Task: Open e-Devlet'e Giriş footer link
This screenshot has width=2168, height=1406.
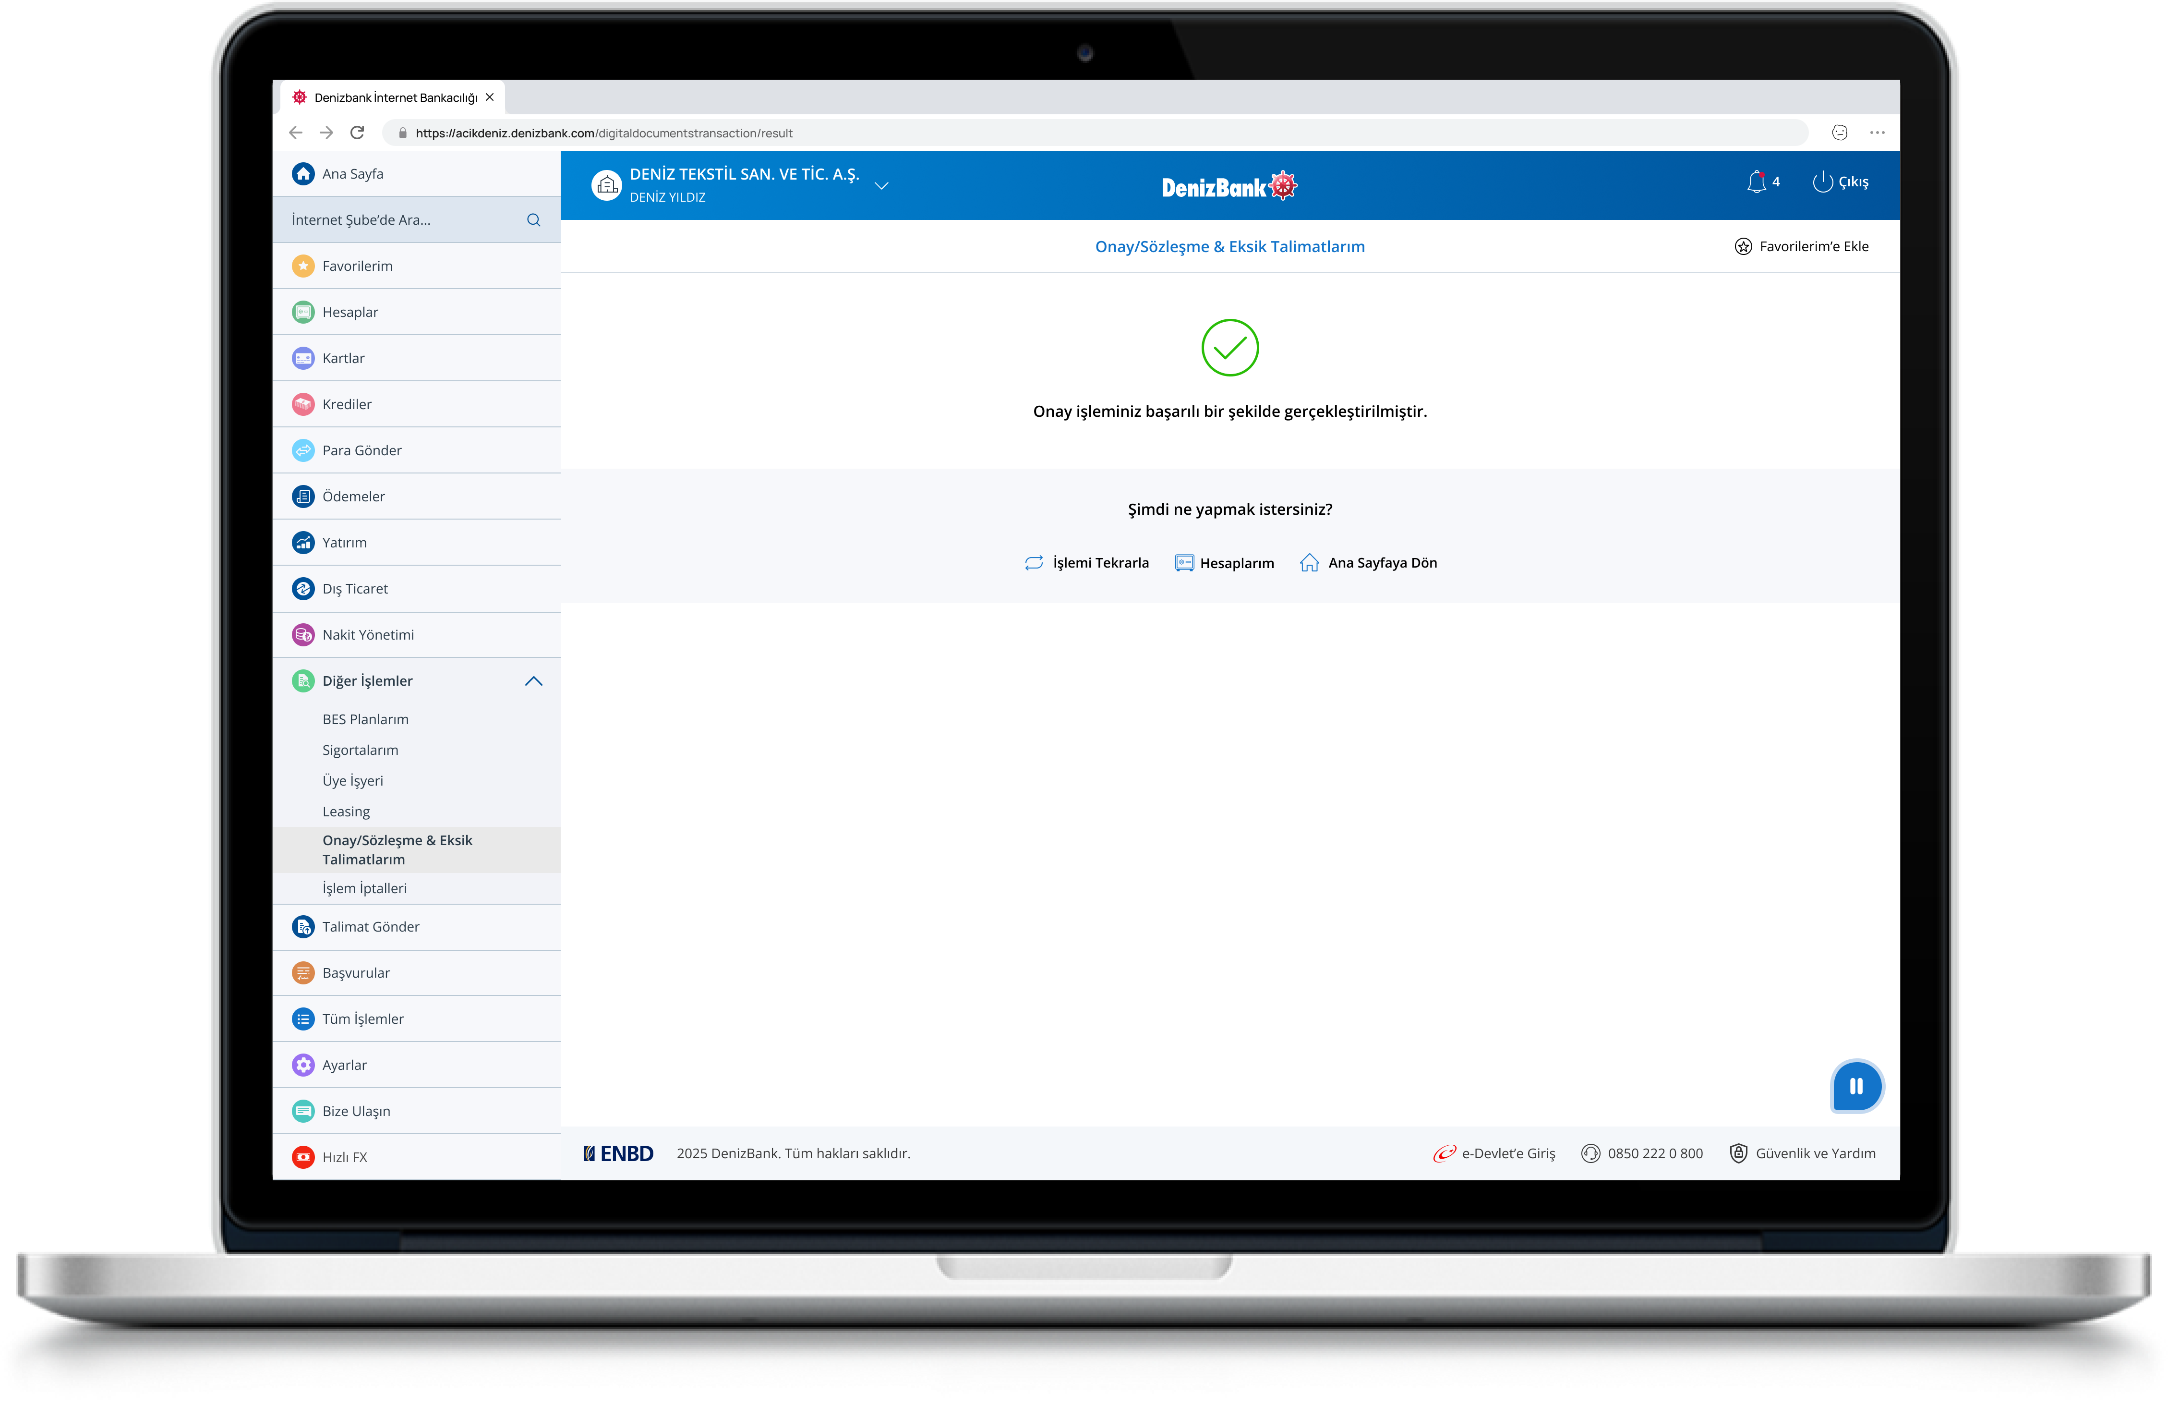Action: [x=1495, y=1152]
